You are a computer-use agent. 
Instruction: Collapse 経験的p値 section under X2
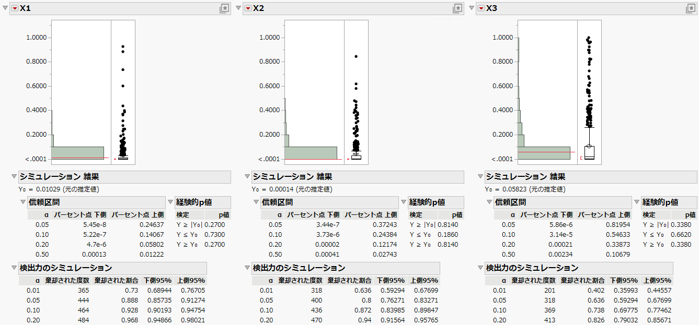coord(404,202)
